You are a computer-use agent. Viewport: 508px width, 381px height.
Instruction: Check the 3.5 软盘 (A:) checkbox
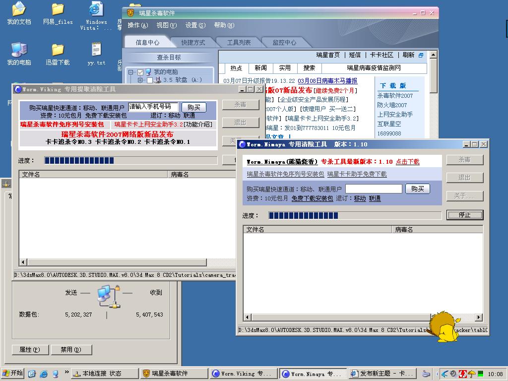(x=150, y=80)
